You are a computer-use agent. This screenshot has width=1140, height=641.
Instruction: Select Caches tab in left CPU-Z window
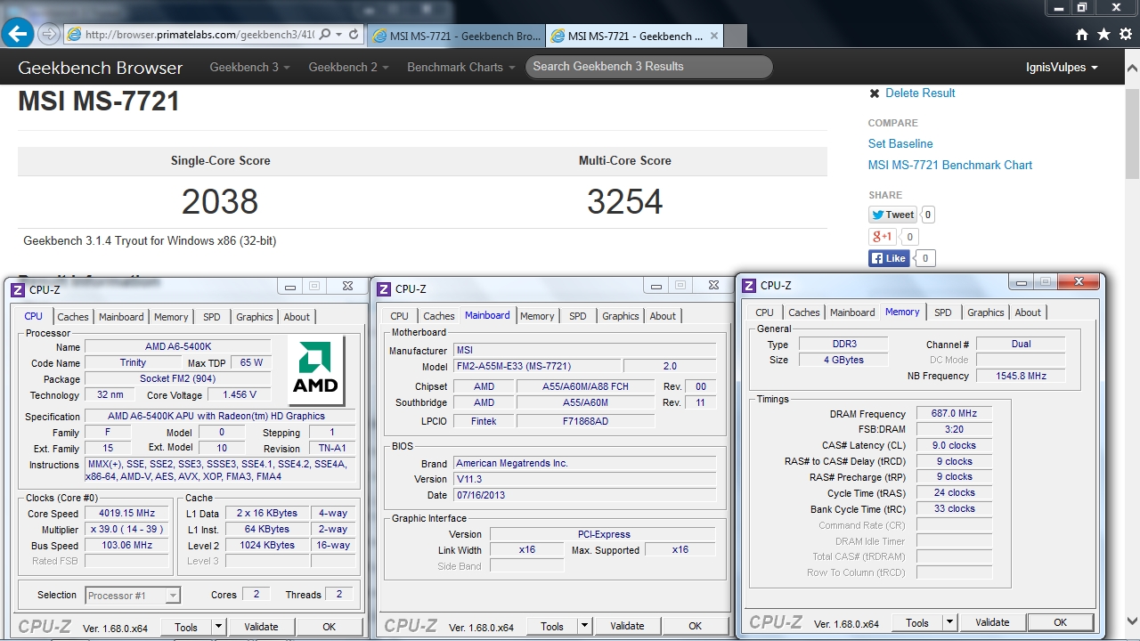click(73, 317)
